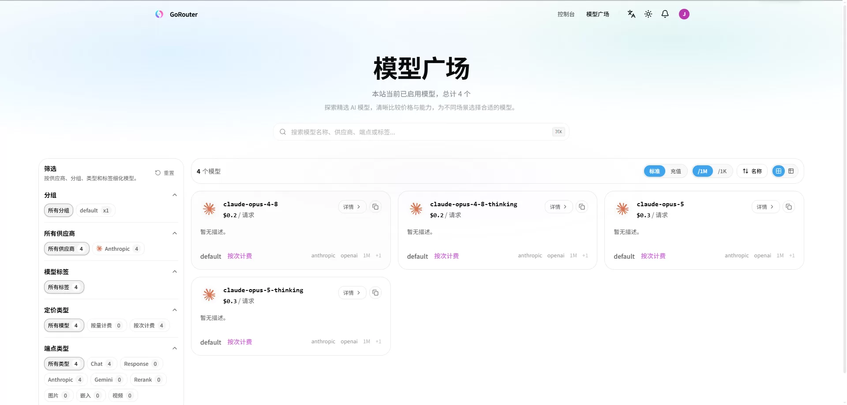Open the notifications bell
Image resolution: width=847 pixels, height=405 pixels.
click(665, 14)
